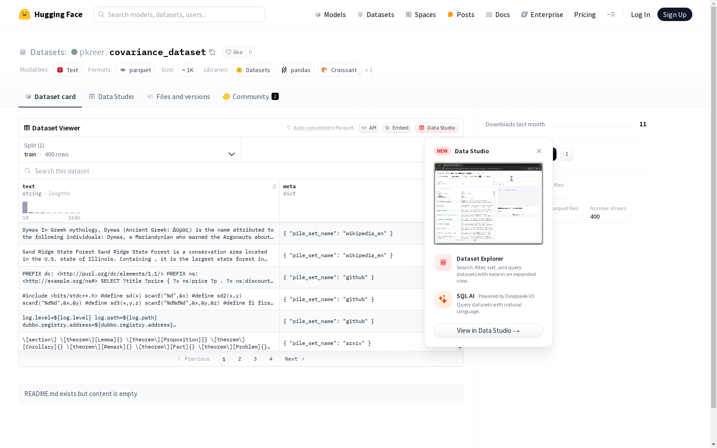Go to page 3
The height and width of the screenshot is (448, 717).
255,359
